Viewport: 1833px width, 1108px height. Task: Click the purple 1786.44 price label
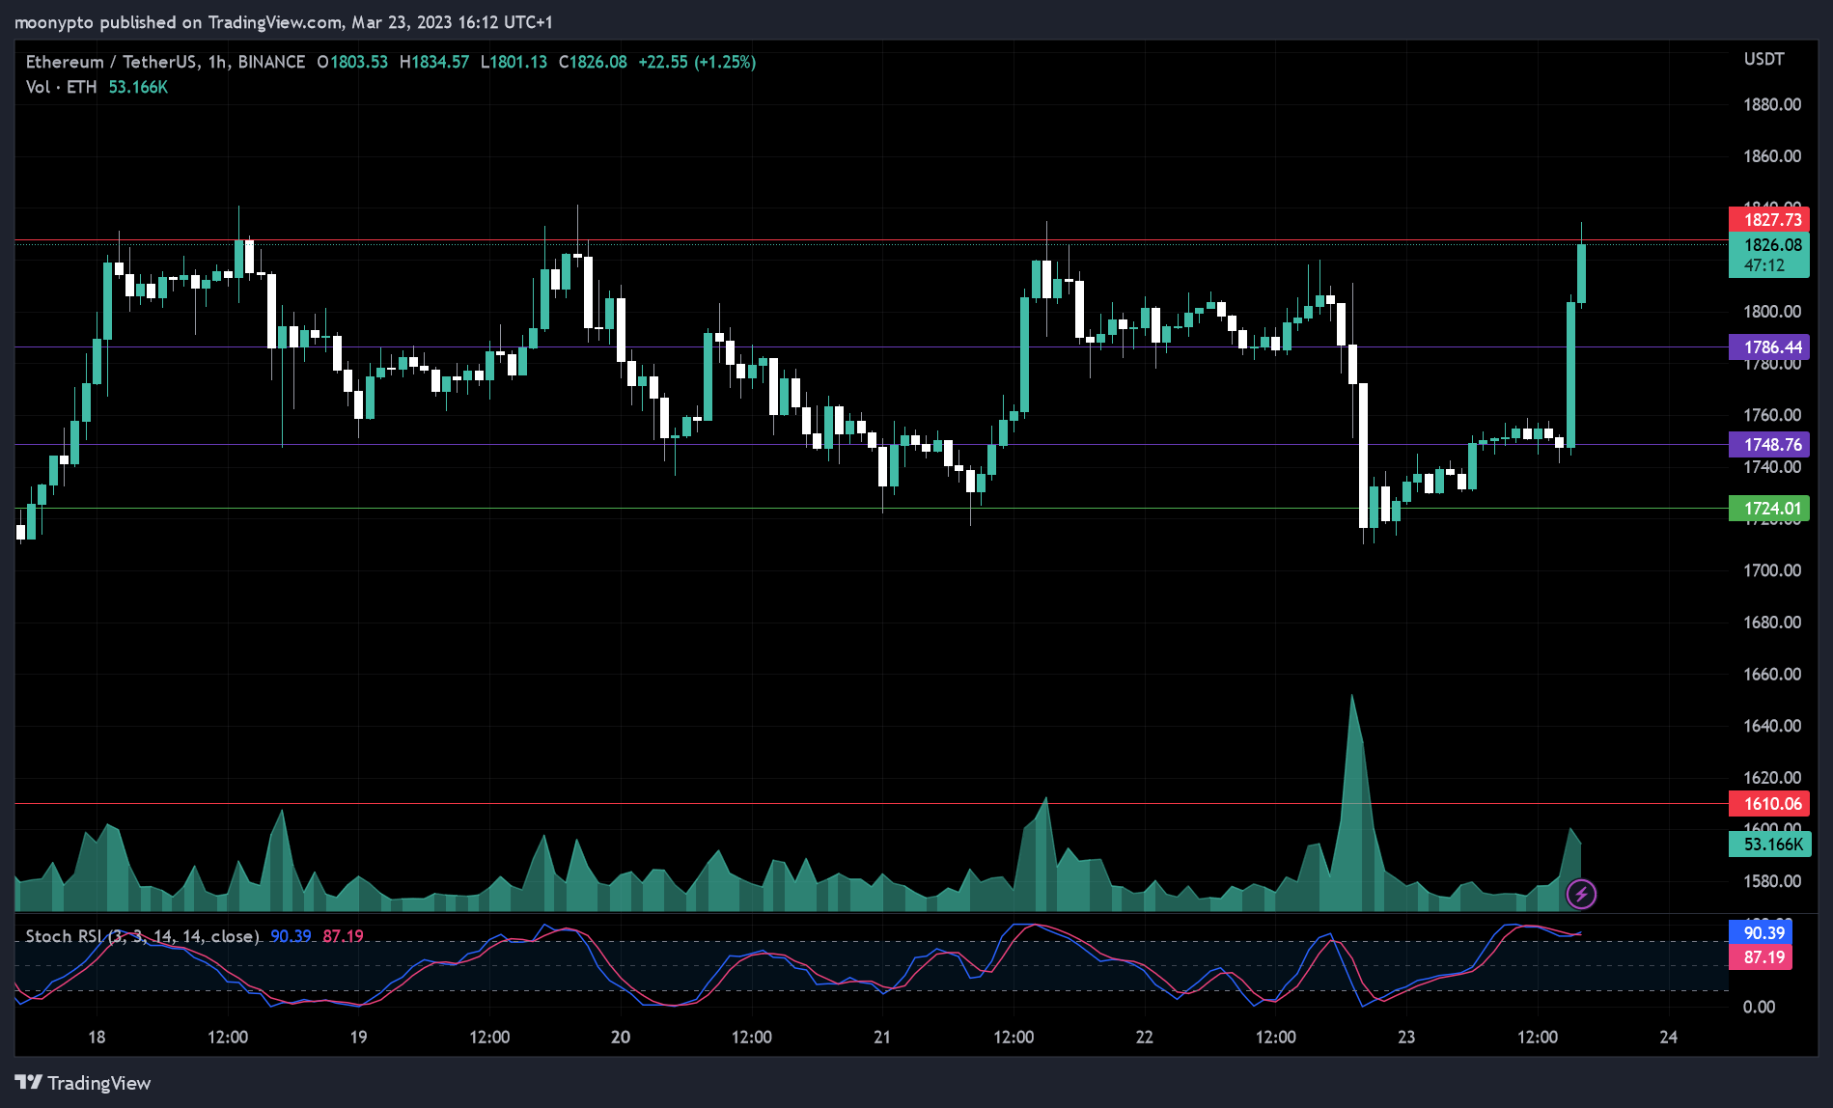(1768, 346)
